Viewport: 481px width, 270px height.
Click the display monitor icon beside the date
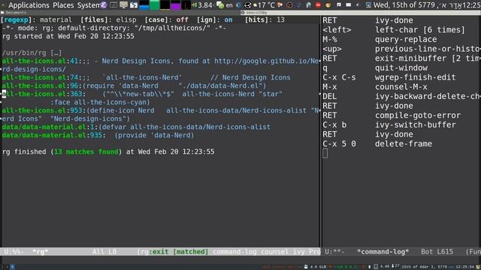[x=368, y=5]
